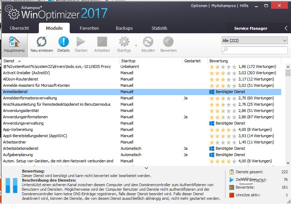
Task: Click Dienste gesamt clipboard icon
Action: [x=231, y=172]
